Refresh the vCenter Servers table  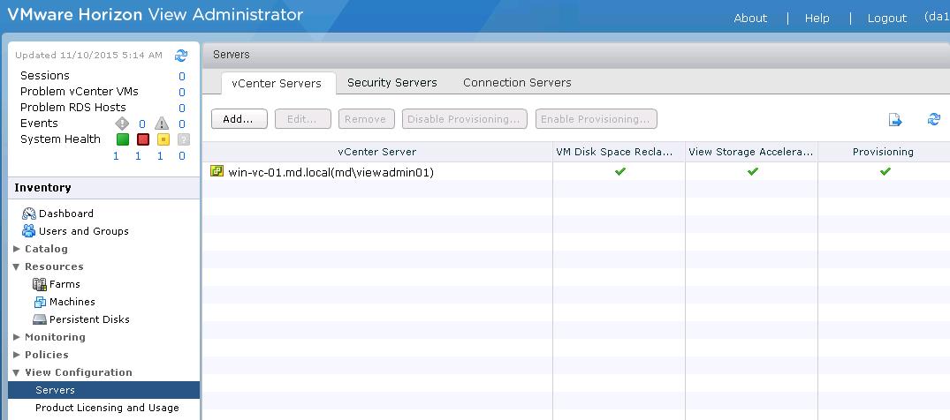click(933, 120)
